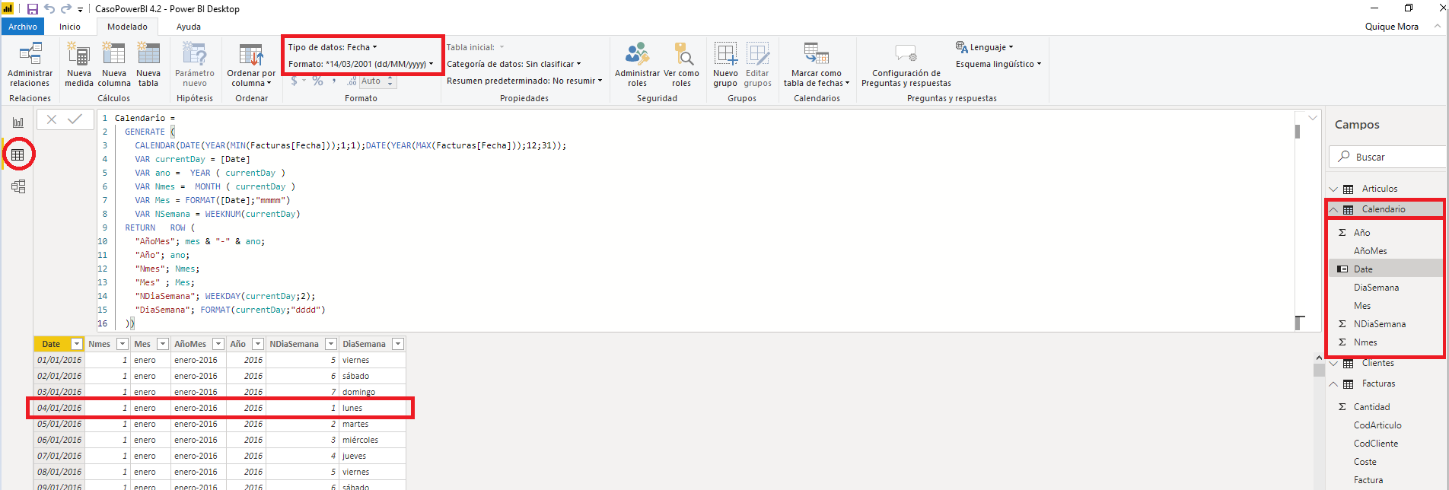The width and height of the screenshot is (1449, 490).
Task: Click the Parámetro nuevo button
Action: (195, 65)
